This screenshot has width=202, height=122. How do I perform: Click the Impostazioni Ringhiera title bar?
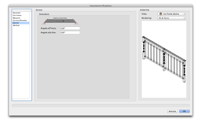(x=101, y=6)
